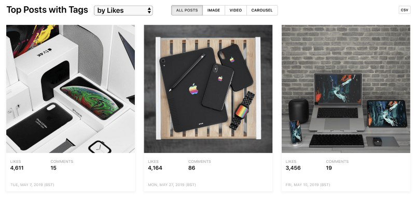Export data with the CSV button

(x=405, y=10)
